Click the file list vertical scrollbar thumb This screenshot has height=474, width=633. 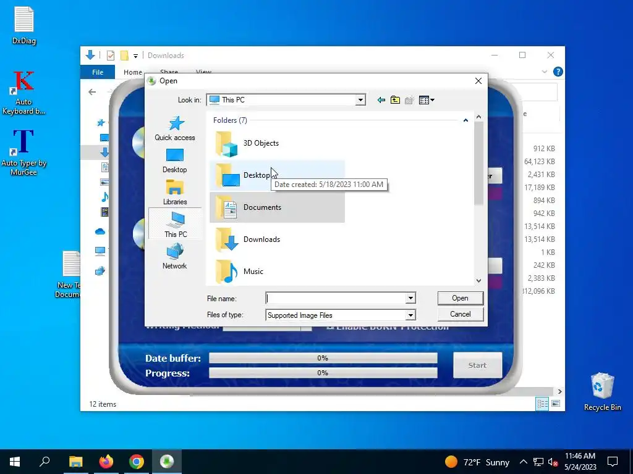pyautogui.click(x=479, y=163)
